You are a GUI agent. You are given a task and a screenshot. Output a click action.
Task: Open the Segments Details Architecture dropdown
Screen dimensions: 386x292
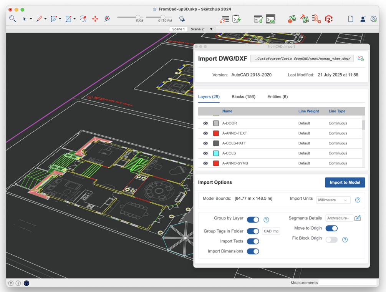[339, 218]
